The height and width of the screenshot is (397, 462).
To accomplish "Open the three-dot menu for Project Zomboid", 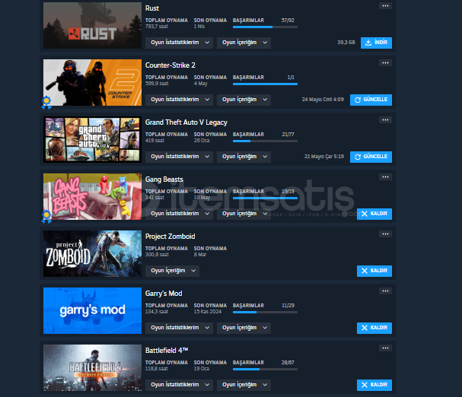I will coord(385,234).
